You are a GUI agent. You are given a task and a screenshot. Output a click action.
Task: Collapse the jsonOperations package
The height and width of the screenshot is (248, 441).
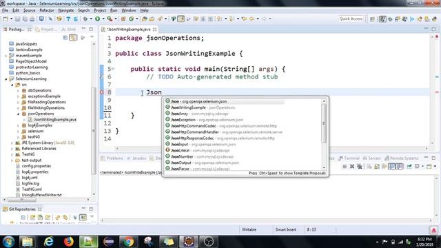(19, 114)
